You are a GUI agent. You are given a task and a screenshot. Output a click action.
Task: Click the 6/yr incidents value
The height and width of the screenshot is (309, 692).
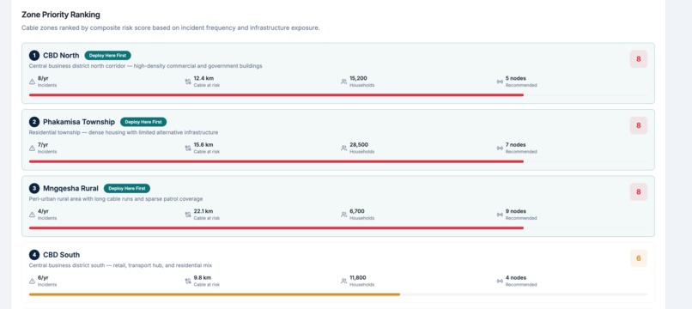[43, 277]
